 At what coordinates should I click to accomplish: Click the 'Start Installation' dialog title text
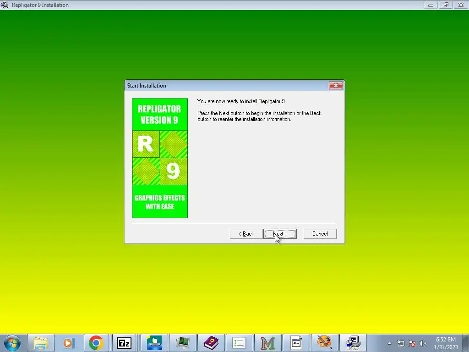click(x=147, y=86)
